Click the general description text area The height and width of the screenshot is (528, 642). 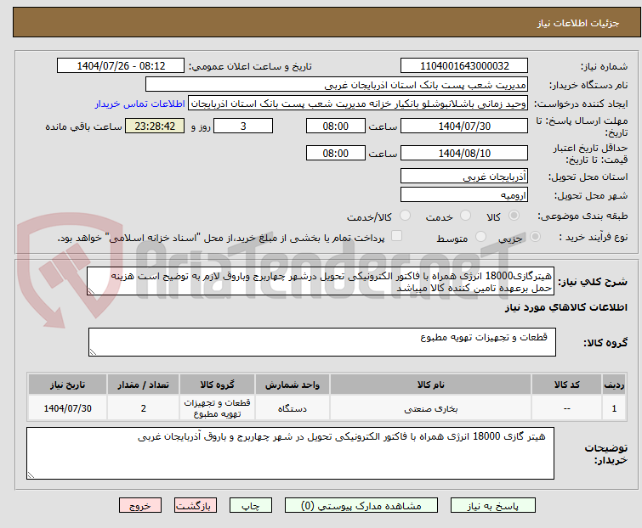pyautogui.click(x=321, y=281)
